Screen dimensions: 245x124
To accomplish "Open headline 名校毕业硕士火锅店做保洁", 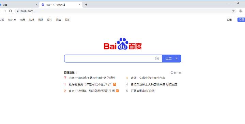I will click(x=154, y=84).
